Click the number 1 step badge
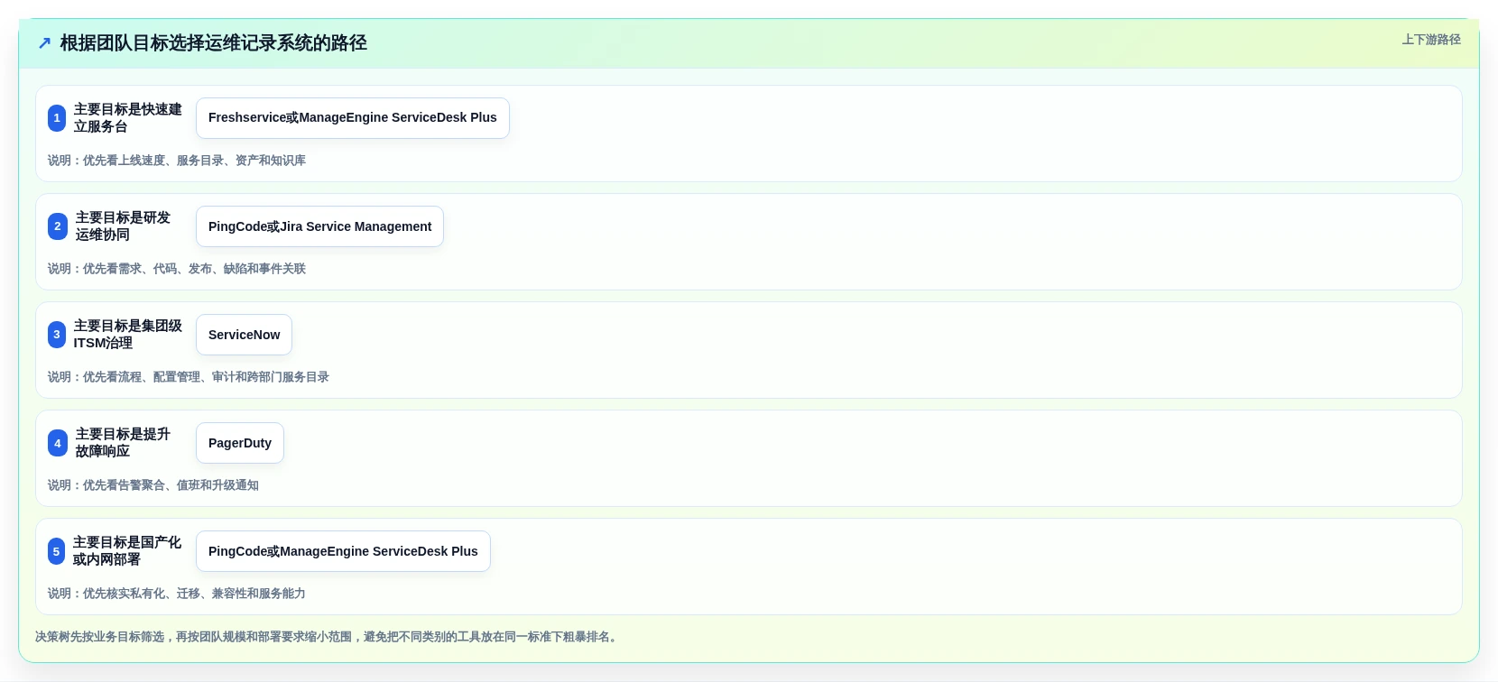 point(57,118)
